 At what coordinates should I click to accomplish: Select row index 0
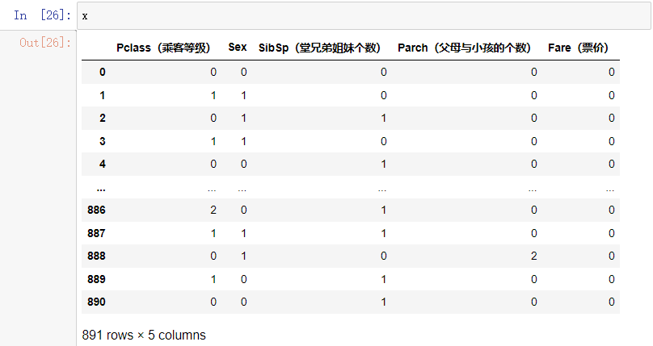tap(103, 73)
